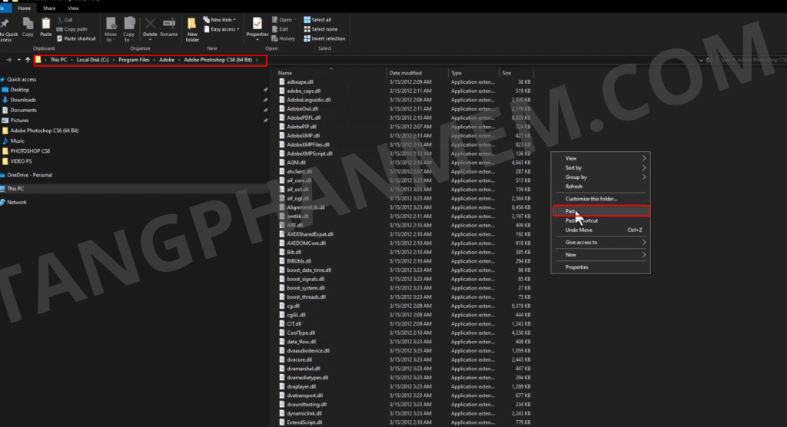Select Refresh in the context menu
The image size is (787, 427).
tap(574, 187)
